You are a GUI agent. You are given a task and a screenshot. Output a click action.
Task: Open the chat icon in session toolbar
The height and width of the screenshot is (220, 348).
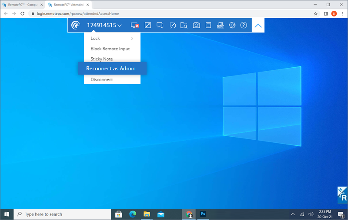click(160, 25)
